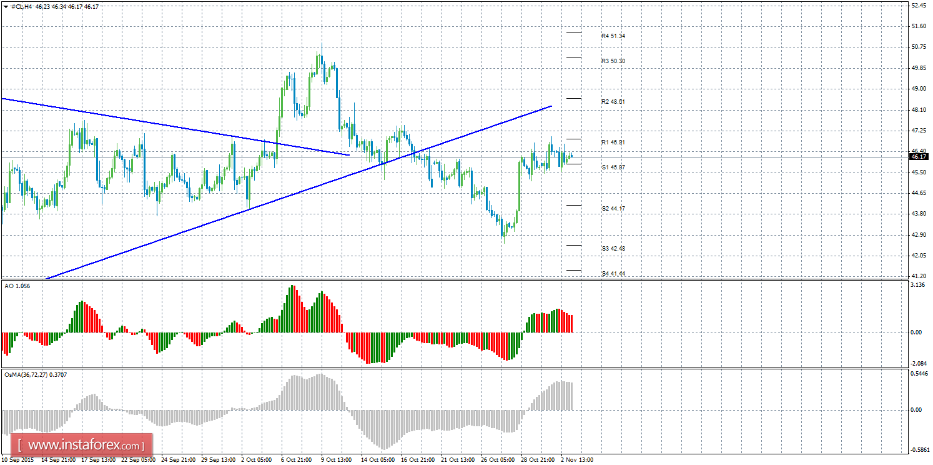Click the 51.60 price axis label

(919, 26)
